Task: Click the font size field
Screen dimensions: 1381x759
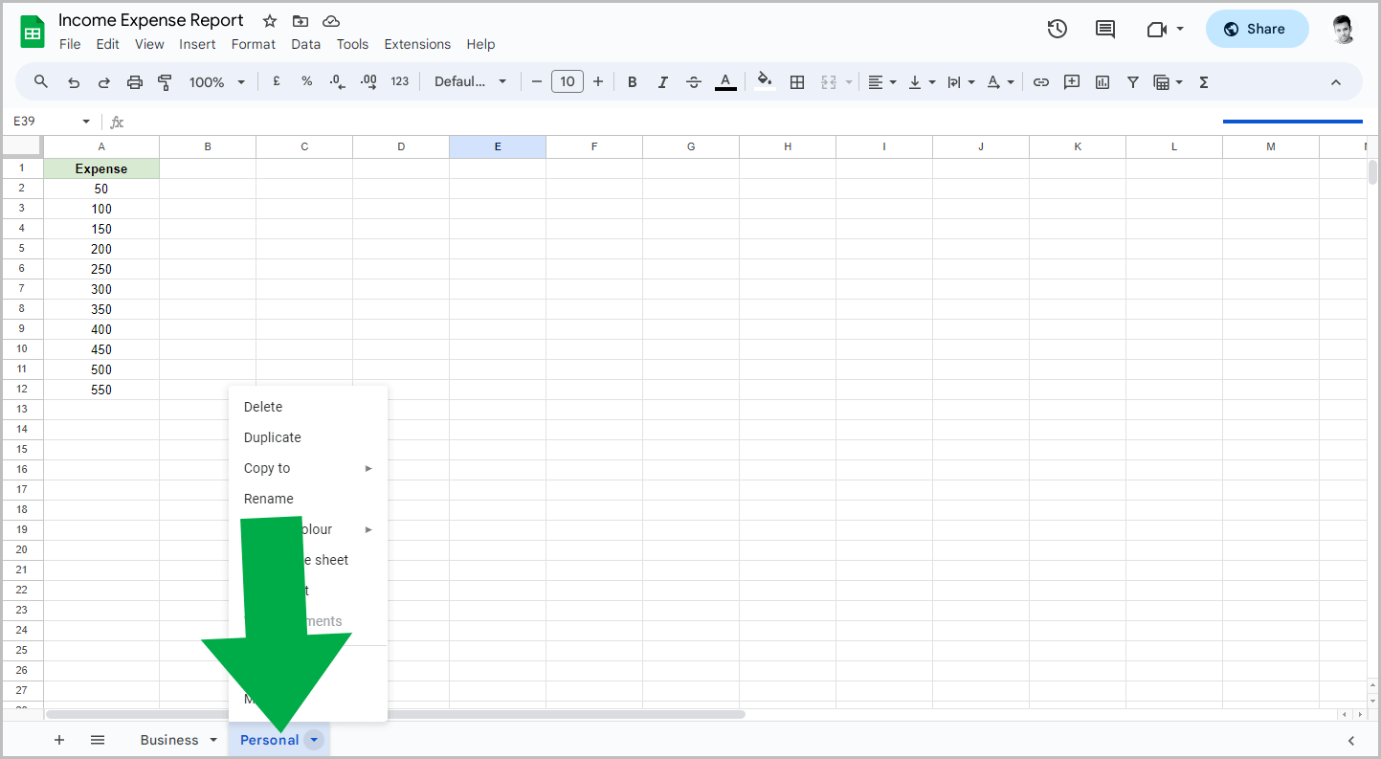Action: [568, 82]
